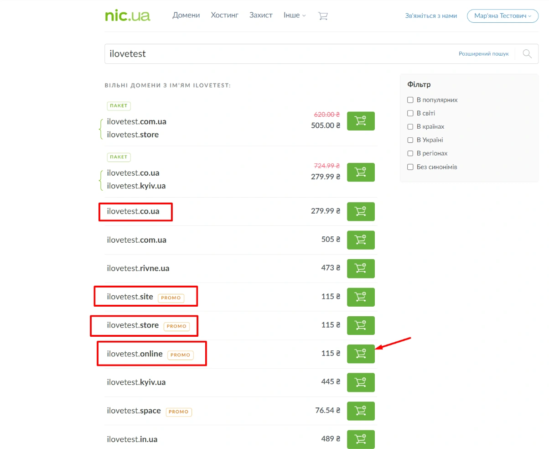Click the search magnifier icon

[527, 54]
